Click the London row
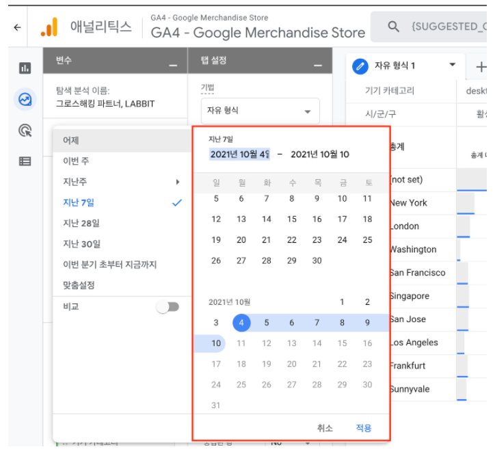The image size is (495, 458). pyautogui.click(x=438, y=226)
